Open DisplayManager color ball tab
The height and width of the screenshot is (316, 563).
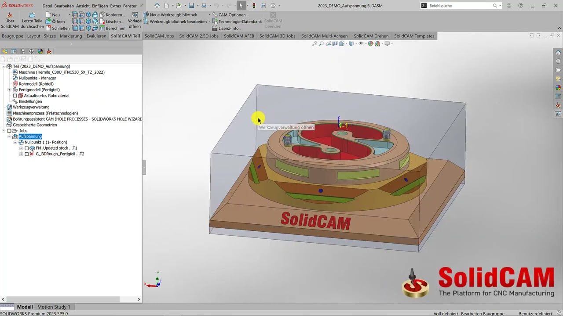click(40, 51)
